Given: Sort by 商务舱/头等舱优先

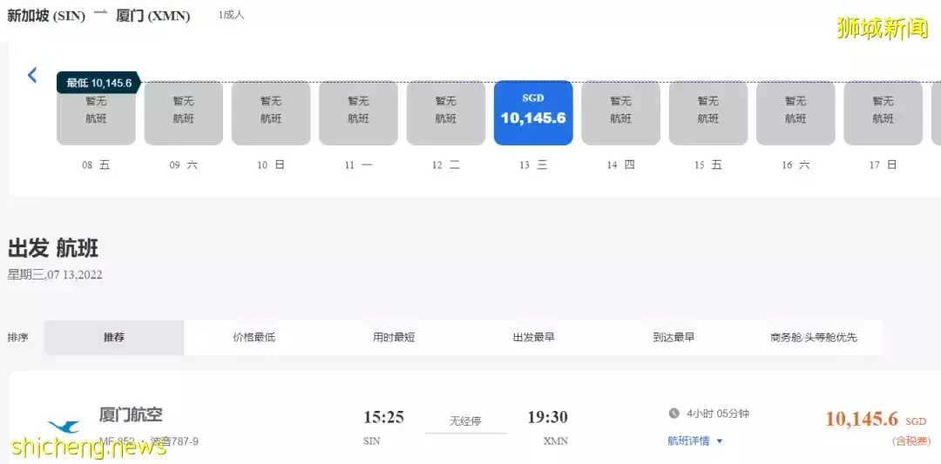Looking at the screenshot, I should point(813,338).
